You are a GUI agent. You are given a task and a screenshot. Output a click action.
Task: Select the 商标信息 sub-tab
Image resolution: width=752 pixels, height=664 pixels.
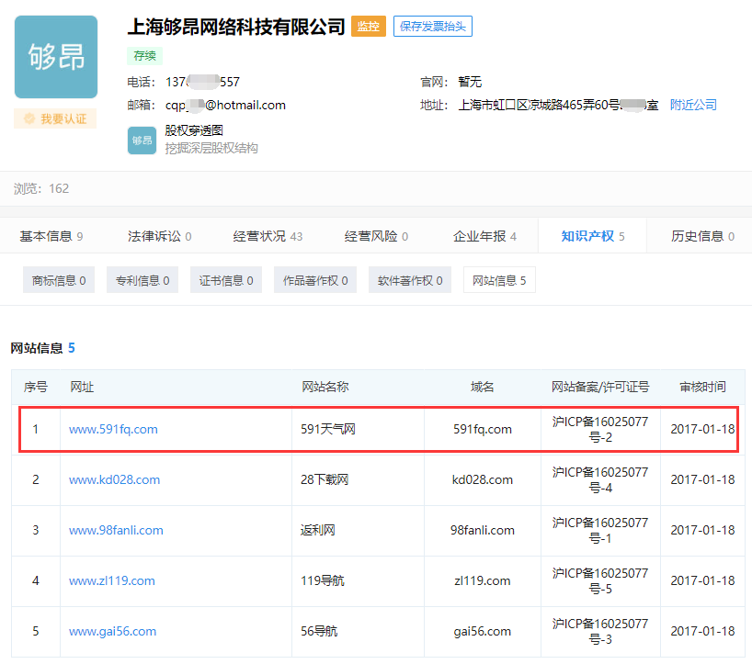[59, 280]
